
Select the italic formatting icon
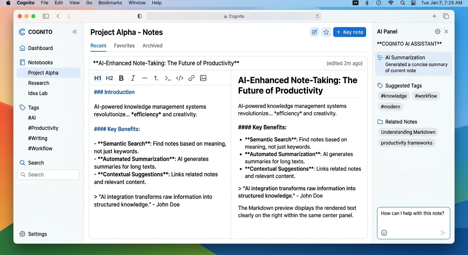click(x=133, y=78)
